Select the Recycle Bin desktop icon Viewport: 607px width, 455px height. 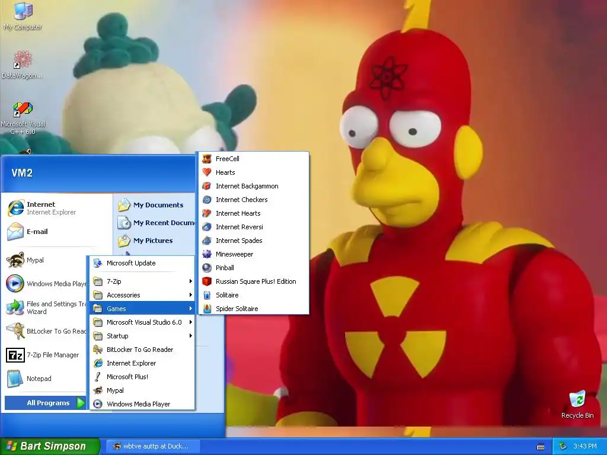tap(577, 405)
